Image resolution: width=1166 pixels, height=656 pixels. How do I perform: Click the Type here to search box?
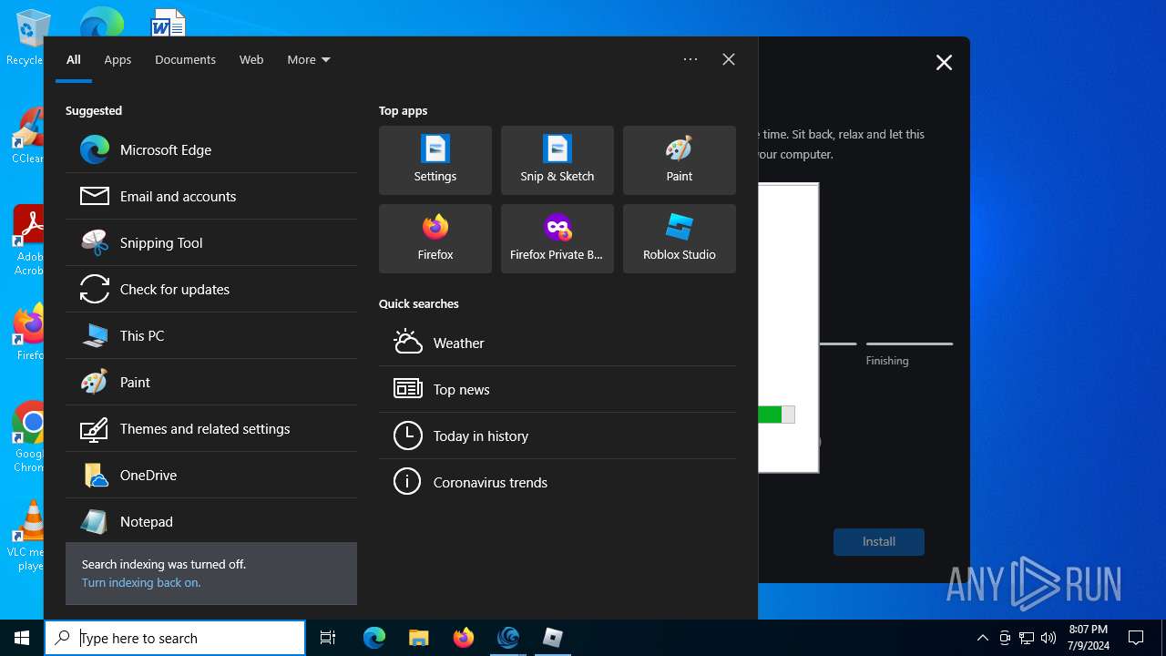(175, 638)
